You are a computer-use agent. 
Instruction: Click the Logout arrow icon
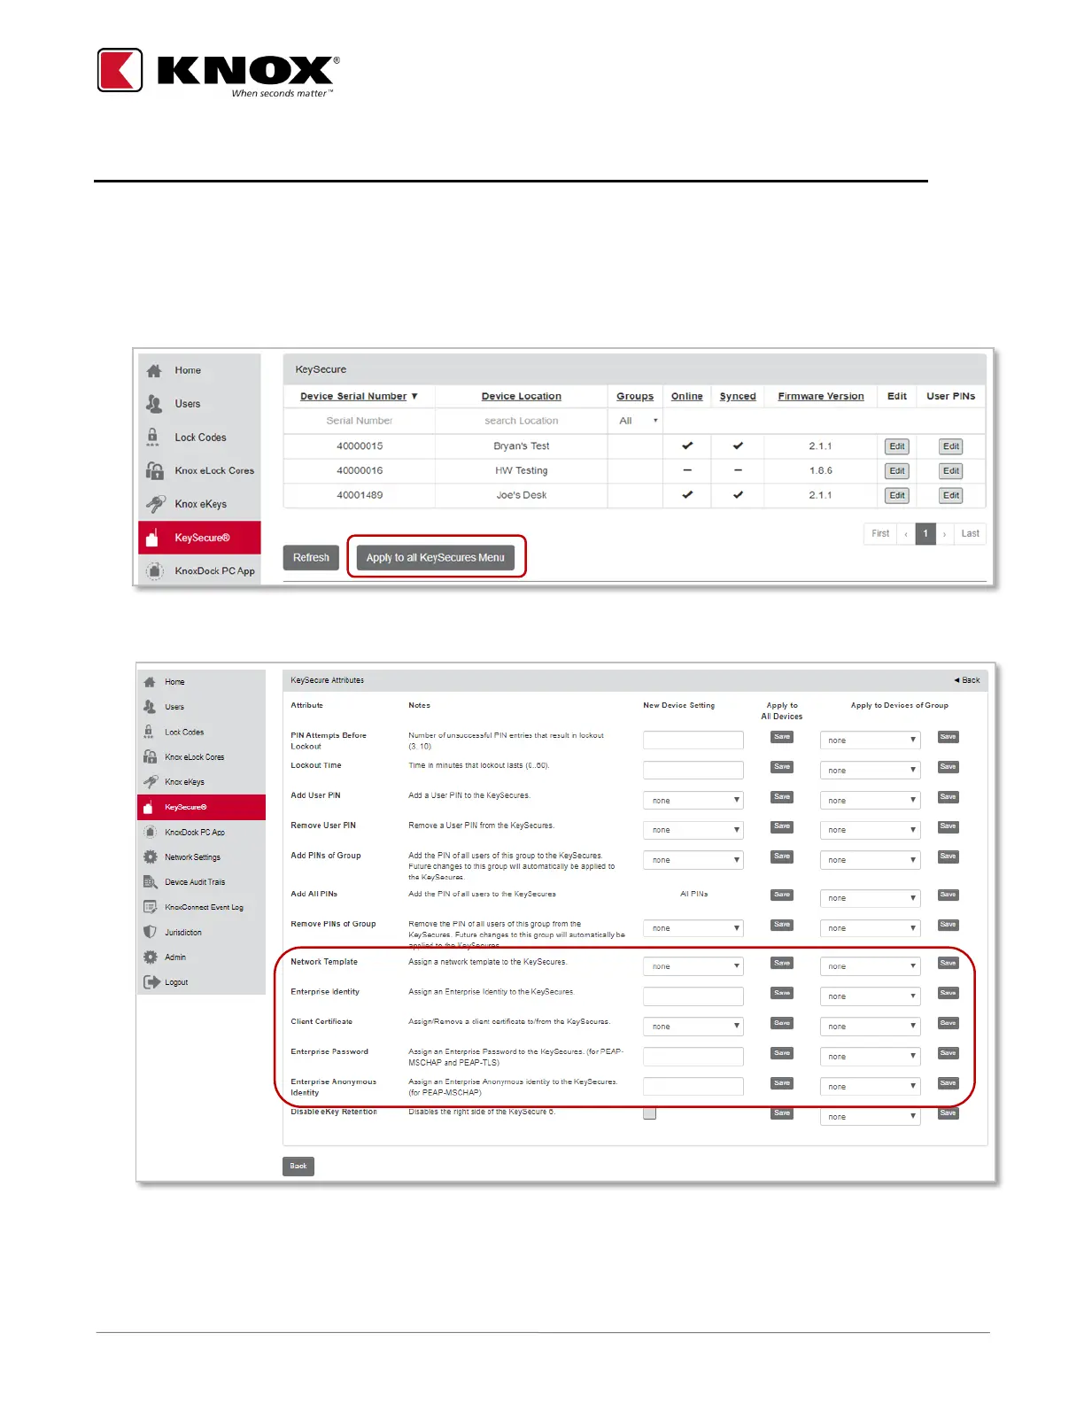[x=151, y=982]
